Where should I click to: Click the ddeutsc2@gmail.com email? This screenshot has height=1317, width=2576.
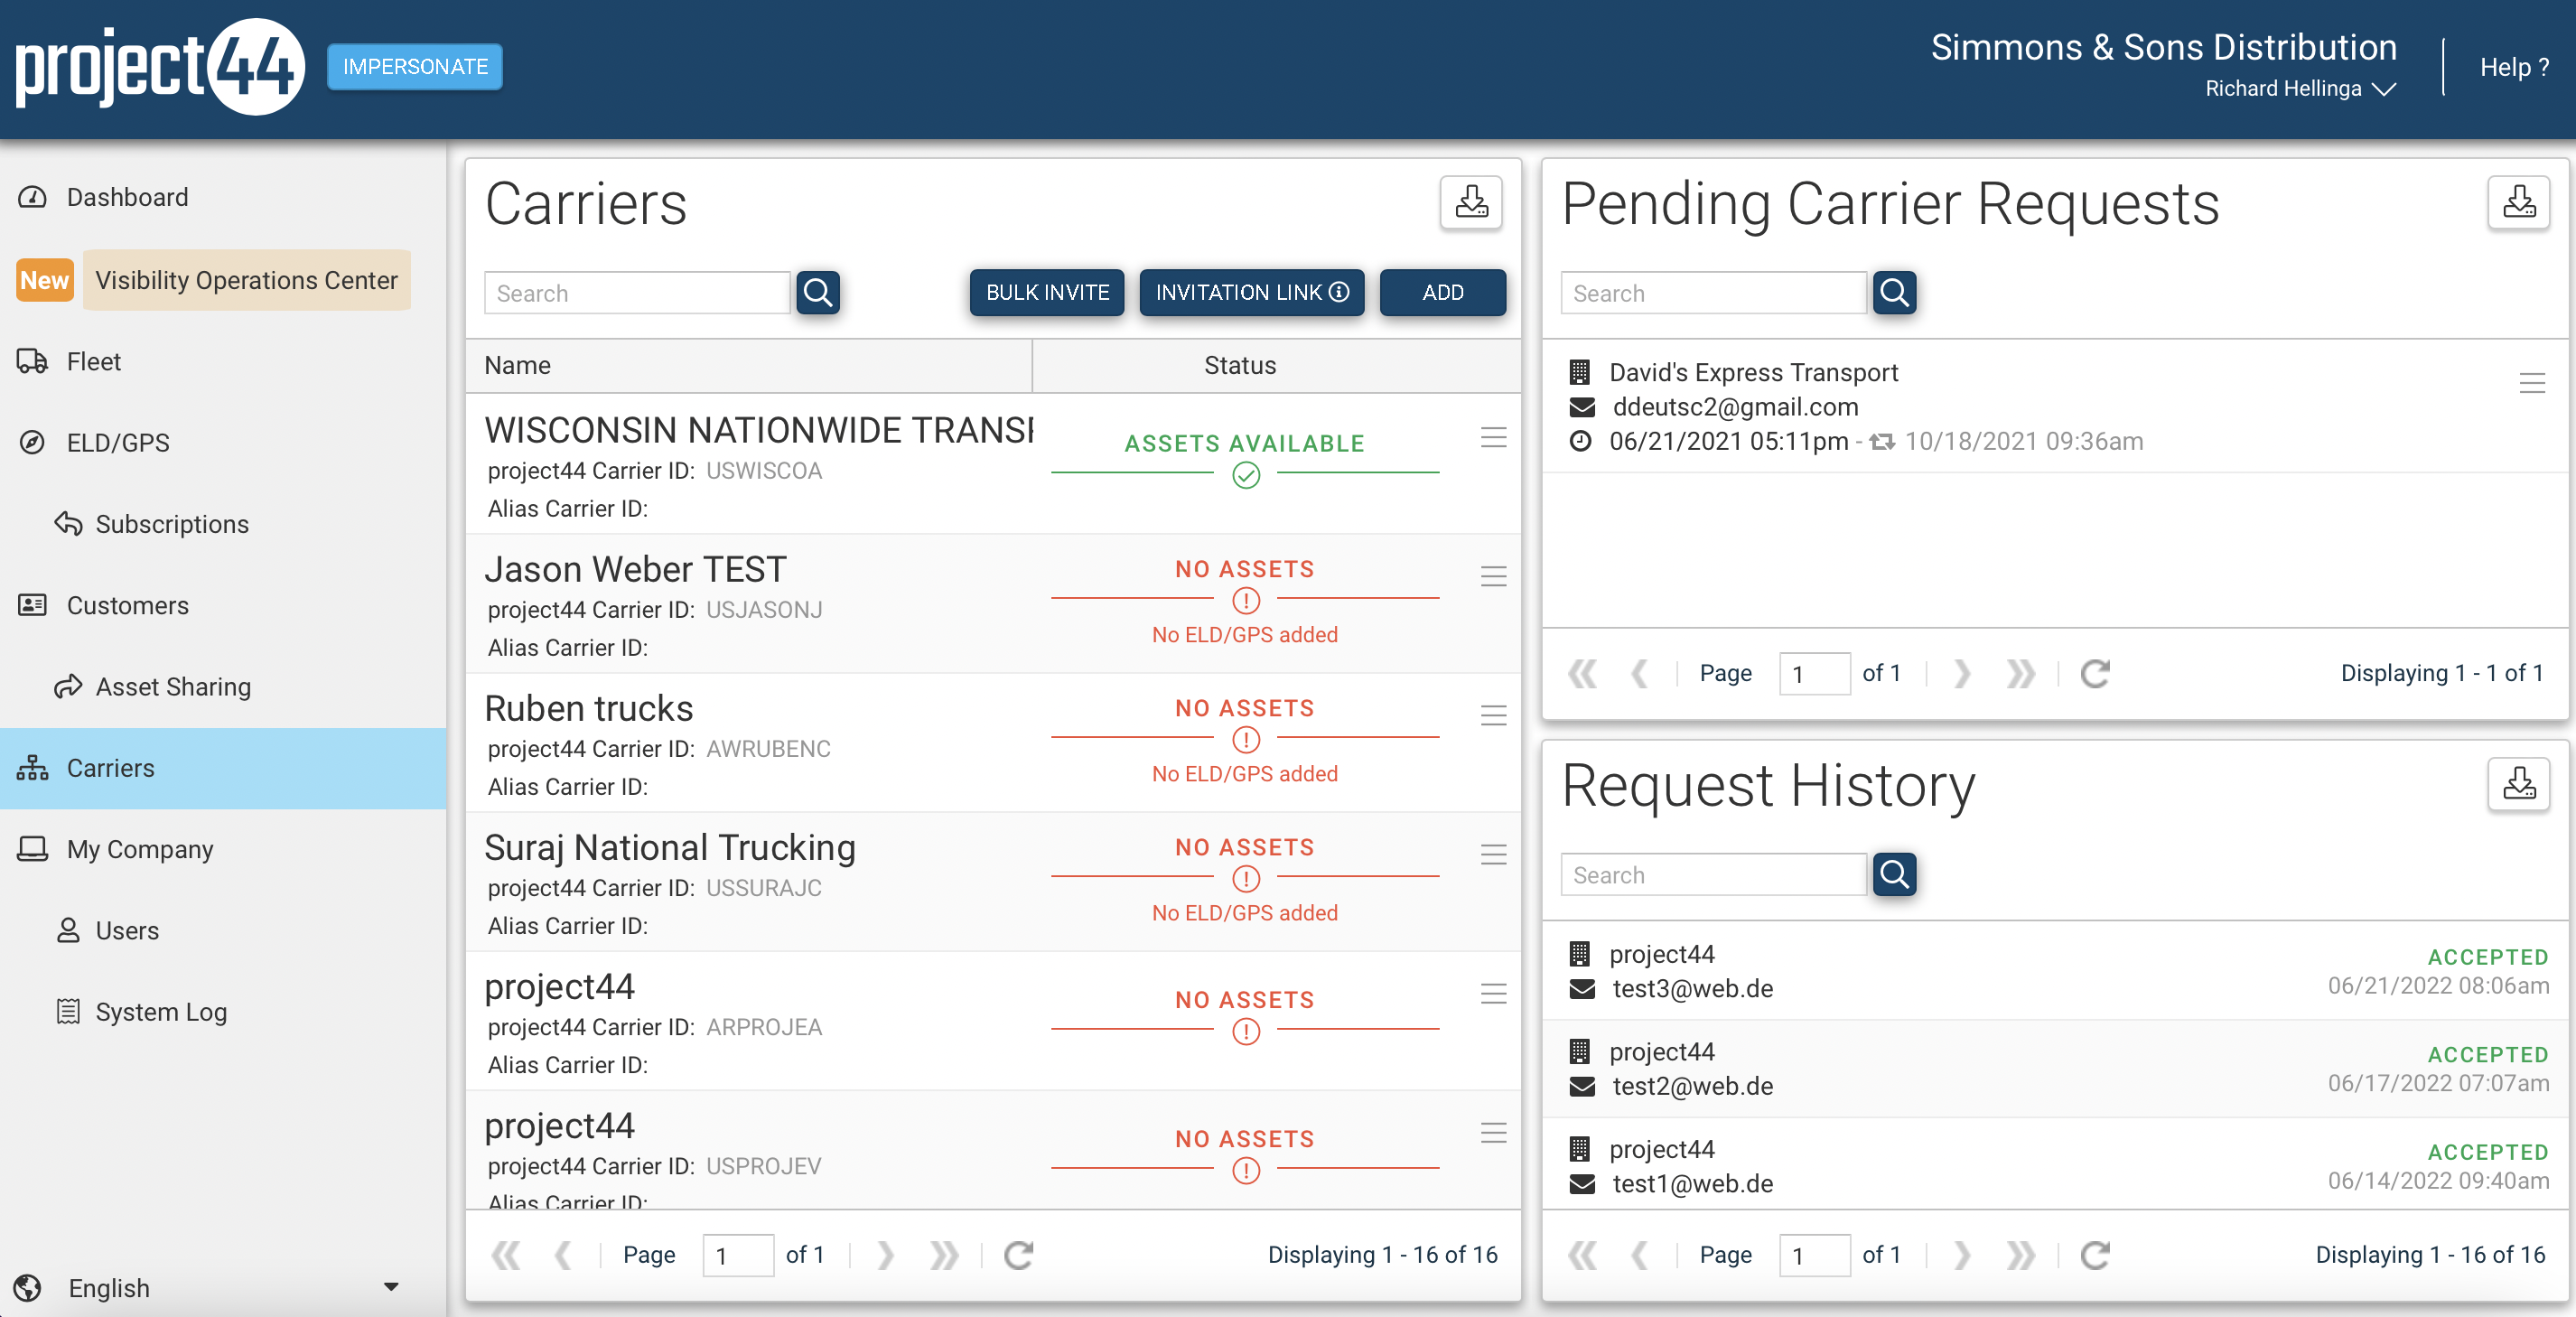1735,407
